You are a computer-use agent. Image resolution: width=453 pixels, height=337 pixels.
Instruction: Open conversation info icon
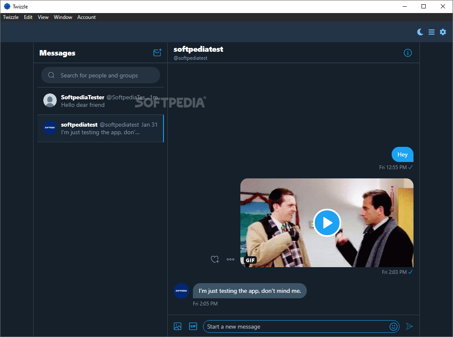(x=408, y=53)
